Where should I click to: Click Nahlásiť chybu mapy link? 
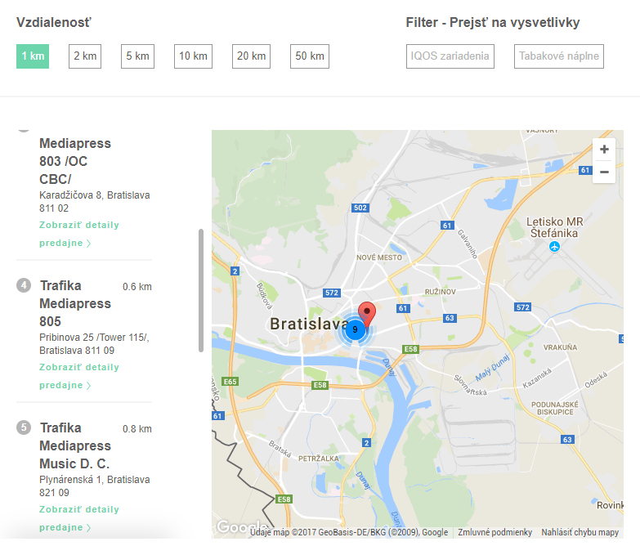[580, 532]
